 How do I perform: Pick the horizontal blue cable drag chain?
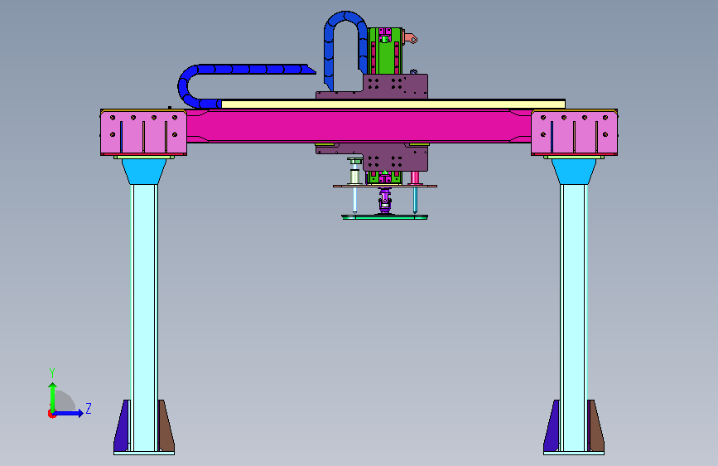(x=248, y=70)
